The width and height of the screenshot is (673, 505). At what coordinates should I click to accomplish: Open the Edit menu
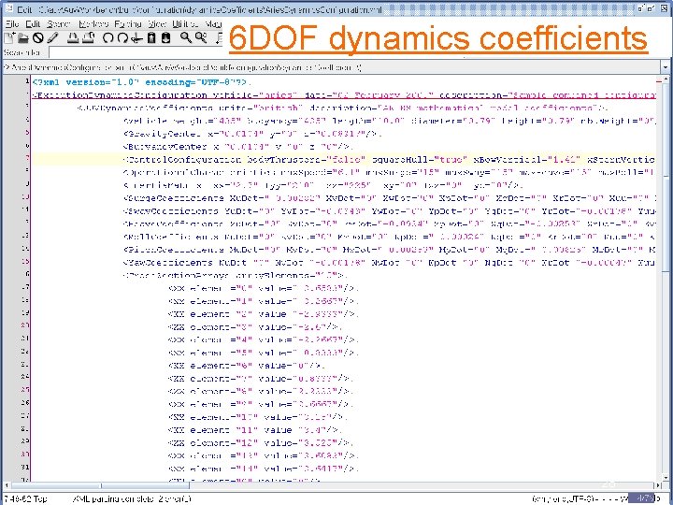(x=33, y=24)
